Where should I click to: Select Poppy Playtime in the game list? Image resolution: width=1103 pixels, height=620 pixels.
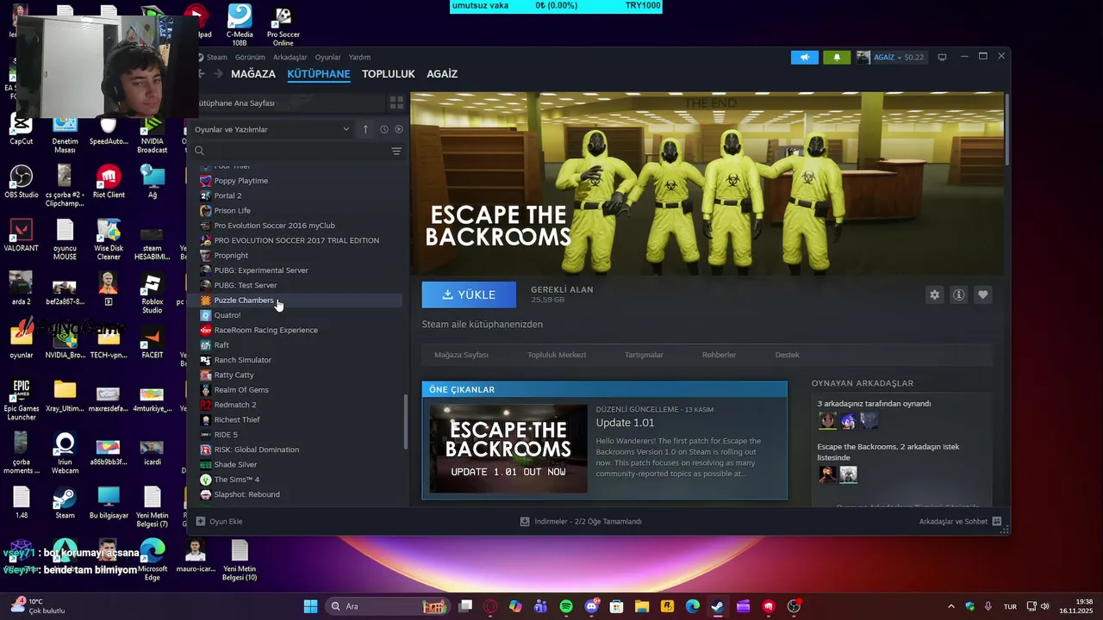click(x=240, y=181)
